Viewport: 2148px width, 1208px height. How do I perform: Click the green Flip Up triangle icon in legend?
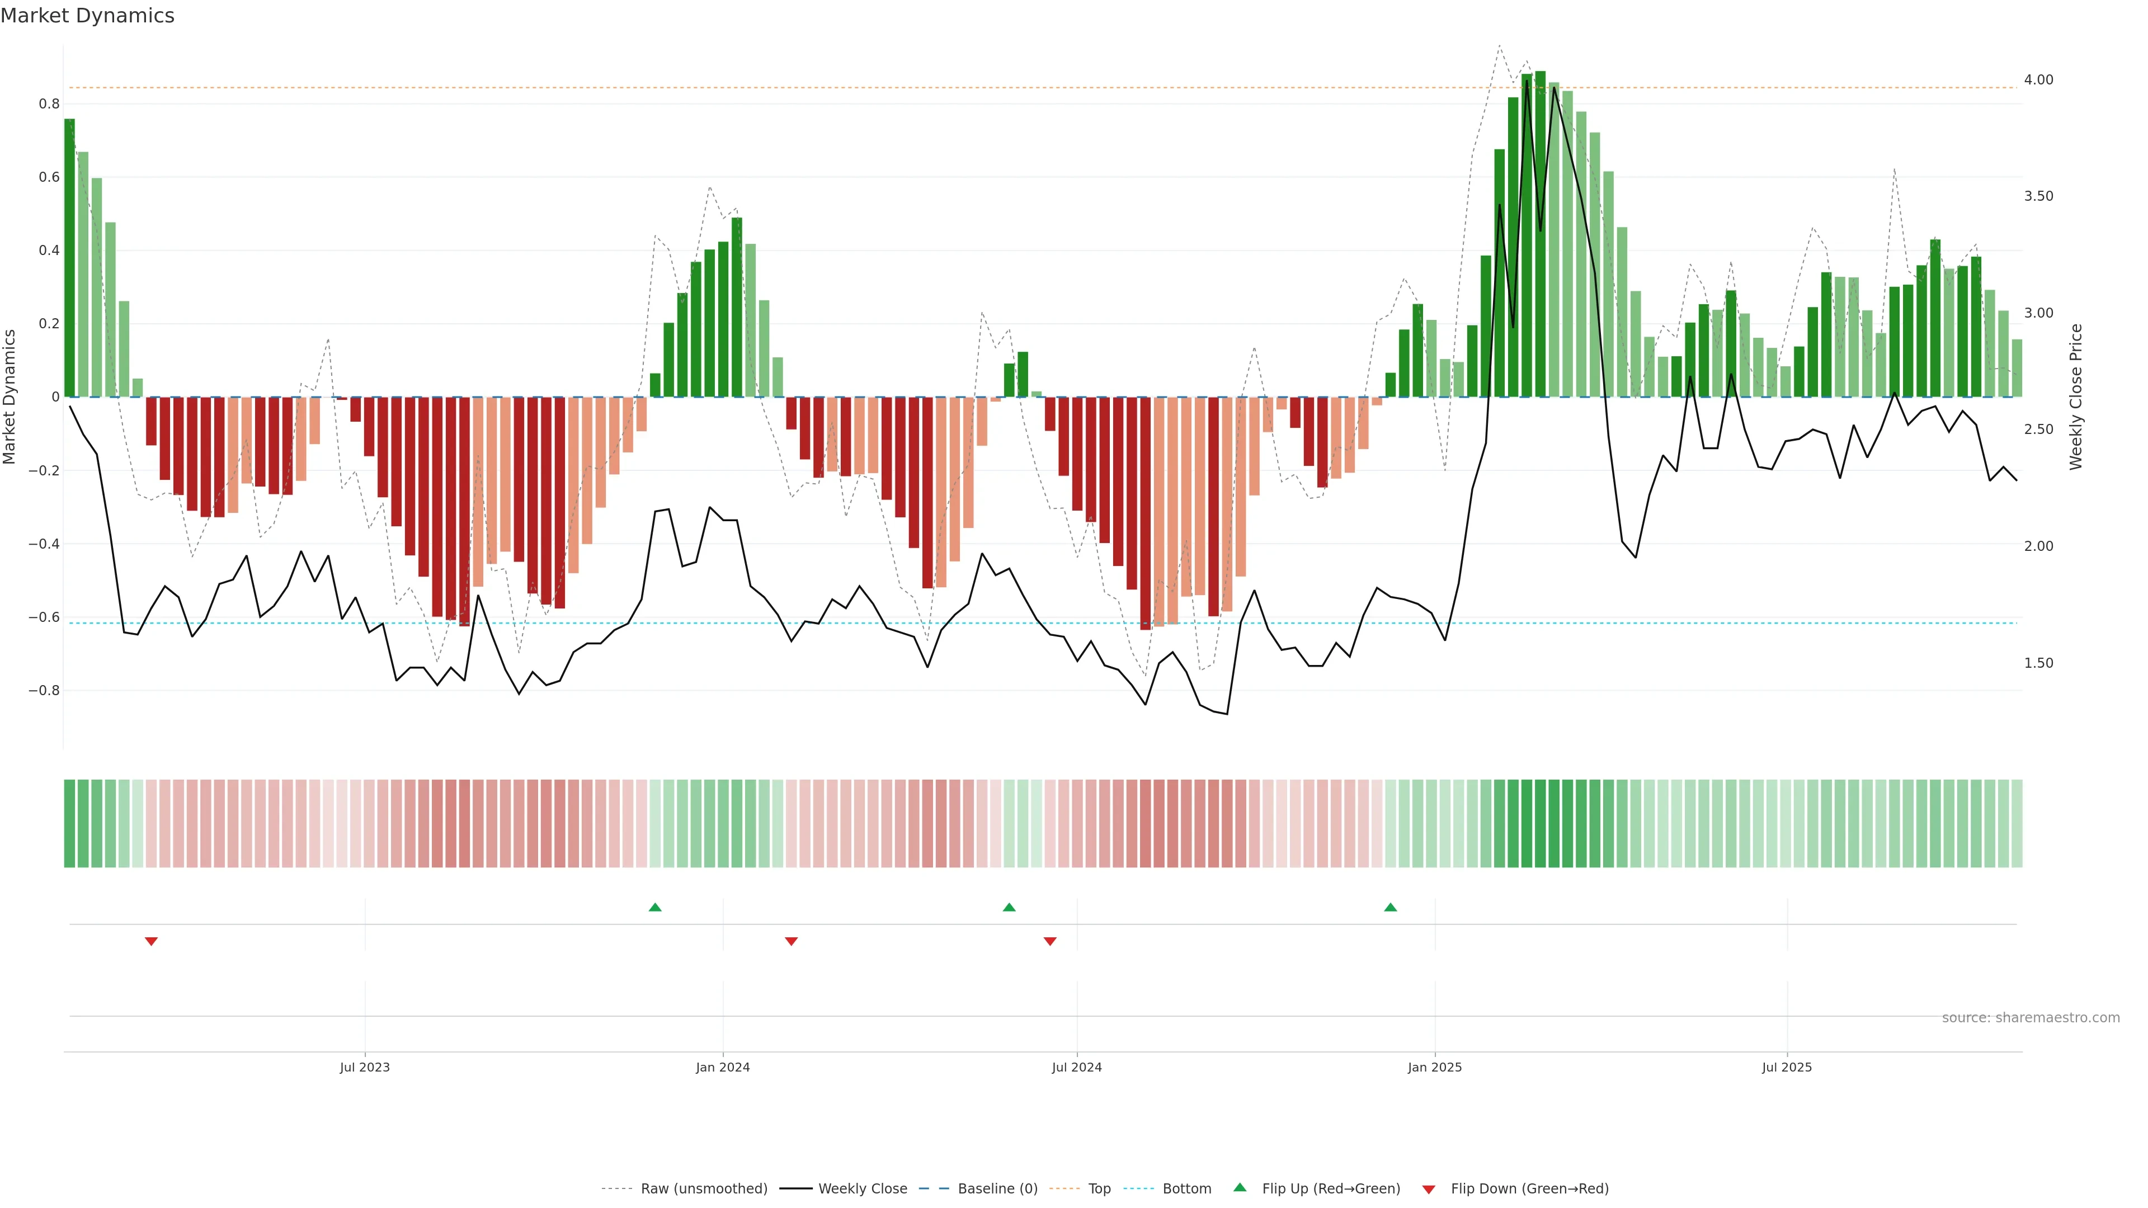pos(1240,1187)
